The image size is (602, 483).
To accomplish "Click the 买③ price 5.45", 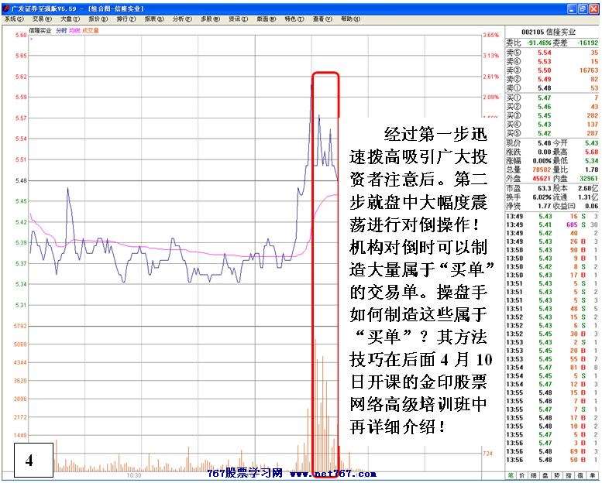I will click(545, 115).
